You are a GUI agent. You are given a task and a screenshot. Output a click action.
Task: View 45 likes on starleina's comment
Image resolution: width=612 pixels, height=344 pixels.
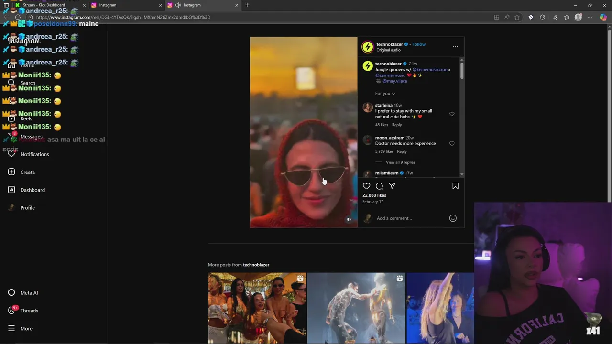382,125
